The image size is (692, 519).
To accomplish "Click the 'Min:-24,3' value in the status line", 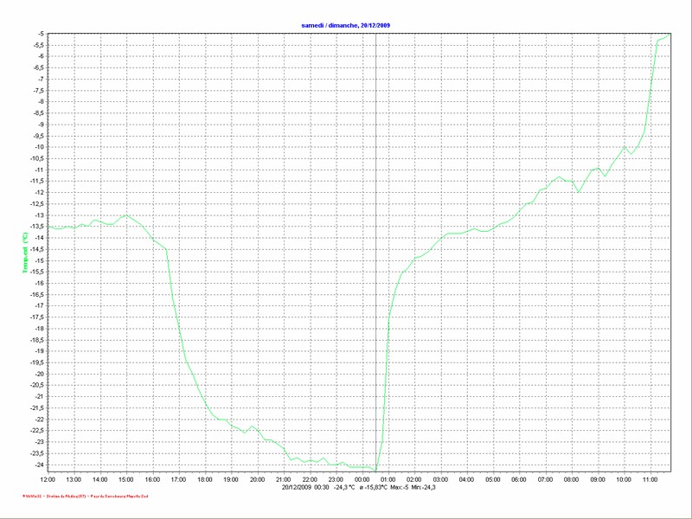I will (x=424, y=487).
